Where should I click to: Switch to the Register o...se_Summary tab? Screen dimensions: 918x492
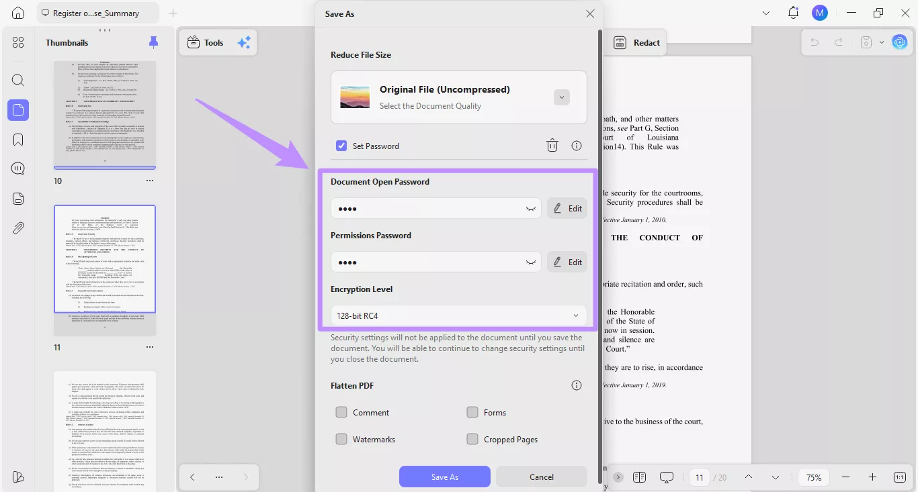pos(98,13)
